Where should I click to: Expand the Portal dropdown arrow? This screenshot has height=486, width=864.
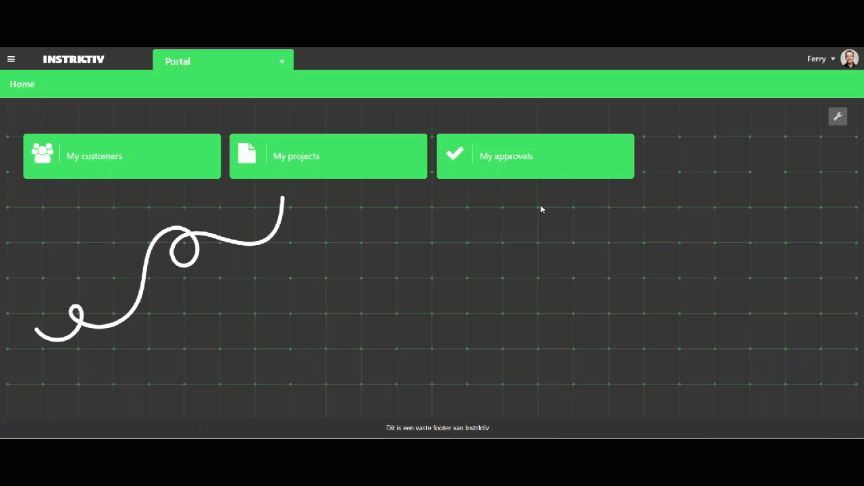tap(281, 61)
